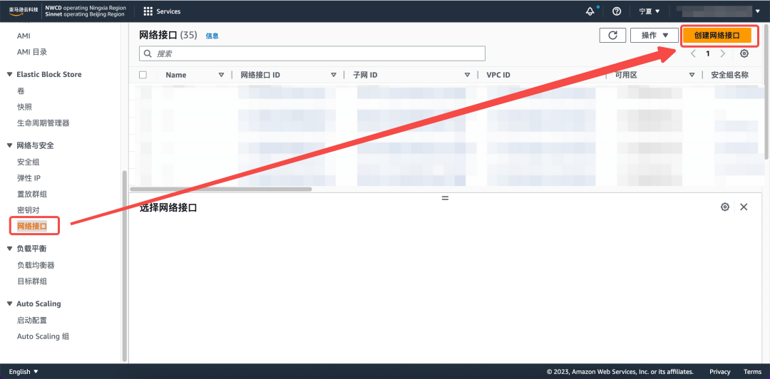770x379 pixels.
Task: Click the search magnifier icon
Action: (148, 53)
